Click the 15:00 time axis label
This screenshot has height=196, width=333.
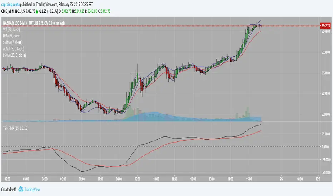tap(249, 179)
